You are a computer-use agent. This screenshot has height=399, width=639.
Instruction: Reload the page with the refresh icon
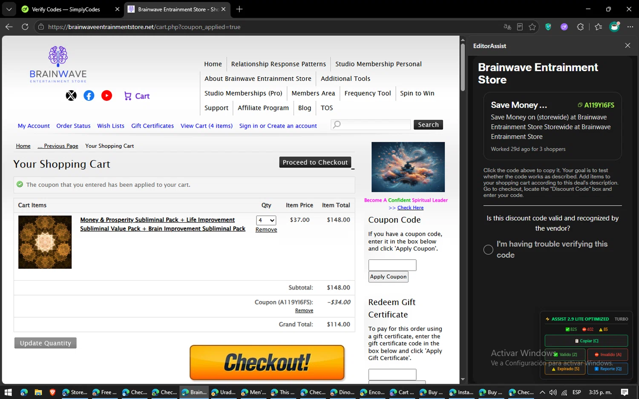coord(25,27)
